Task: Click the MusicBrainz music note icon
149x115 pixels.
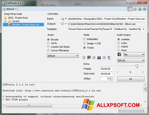Action: pyautogui.click(x=89, y=57)
